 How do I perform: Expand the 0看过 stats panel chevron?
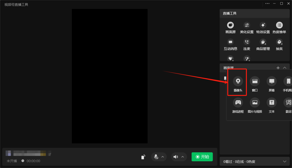284,162
